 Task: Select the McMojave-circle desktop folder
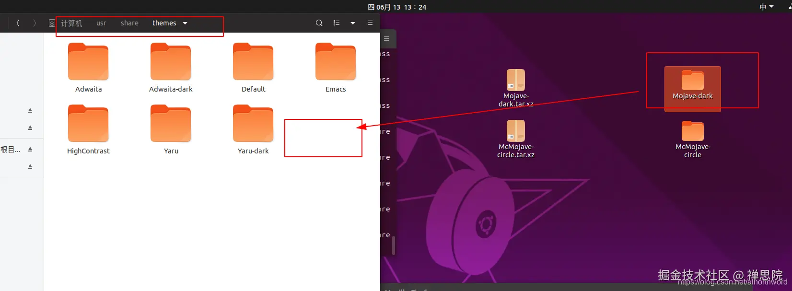(x=692, y=140)
